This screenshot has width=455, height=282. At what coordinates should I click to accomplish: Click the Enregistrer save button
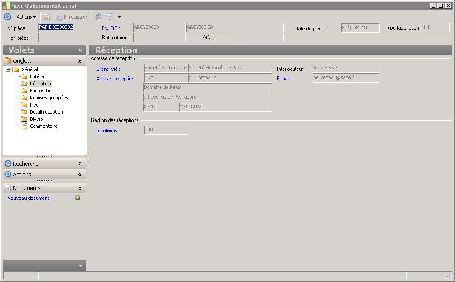pyautogui.click(x=71, y=17)
